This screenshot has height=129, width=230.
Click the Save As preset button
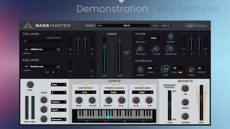165,25
